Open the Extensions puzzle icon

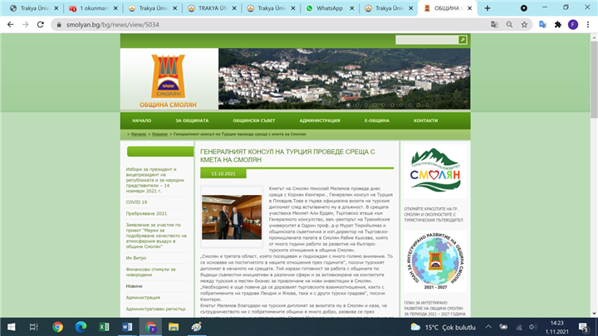pos(558,24)
